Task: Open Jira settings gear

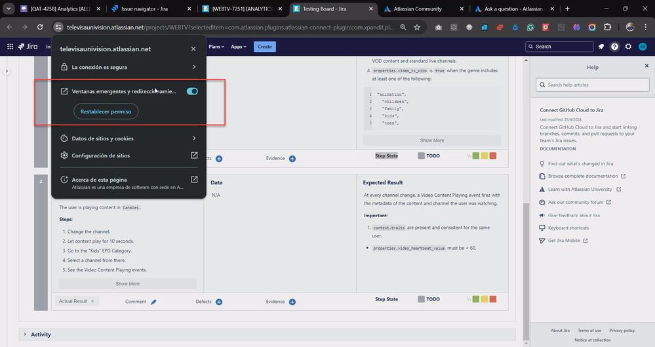Action: click(628, 47)
